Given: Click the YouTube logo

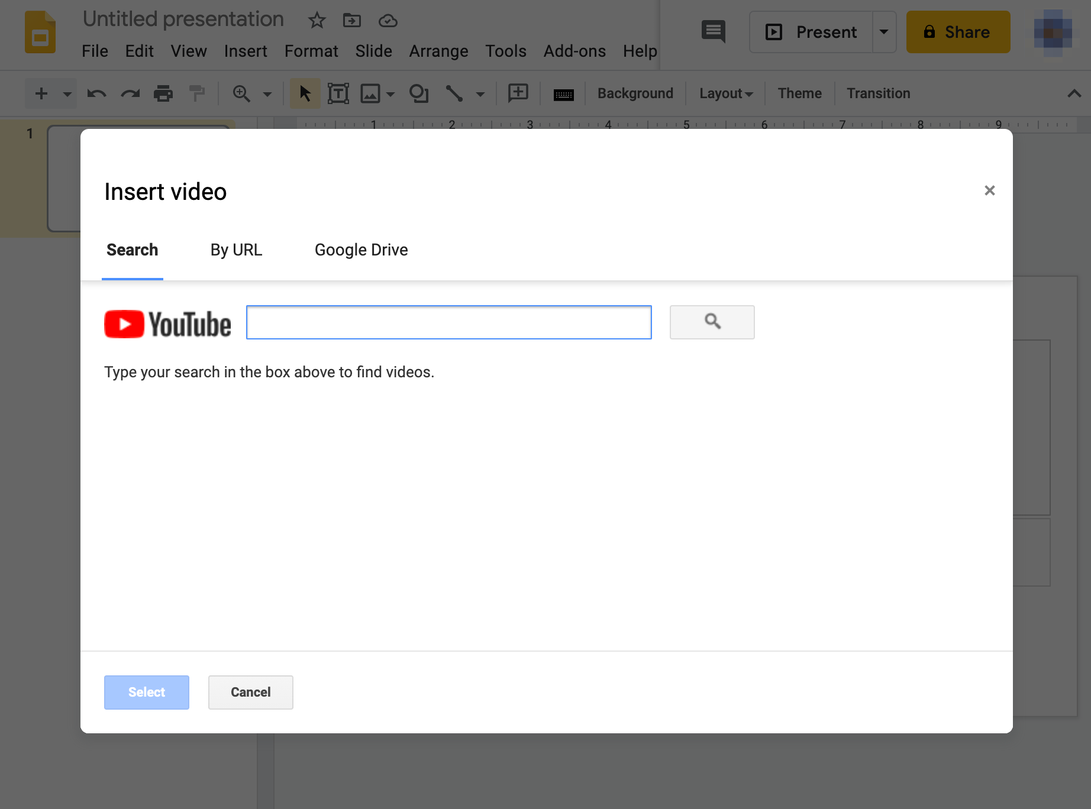Looking at the screenshot, I should [167, 324].
